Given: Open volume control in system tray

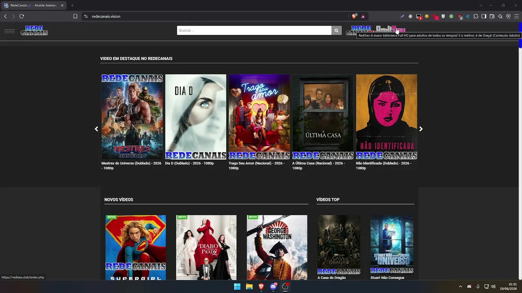Looking at the screenshot, I should (x=493, y=286).
